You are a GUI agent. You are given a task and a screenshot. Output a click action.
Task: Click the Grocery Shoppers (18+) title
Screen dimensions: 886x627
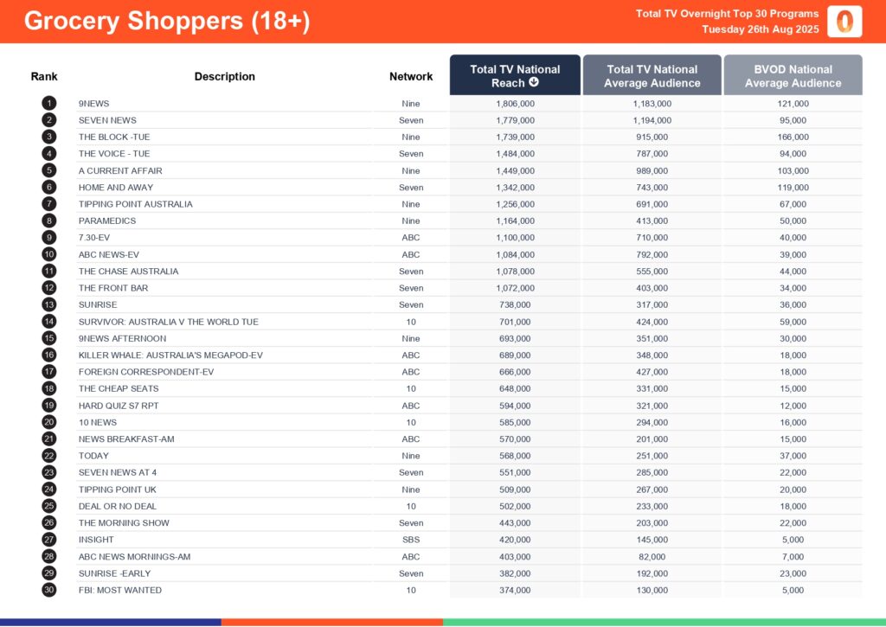coord(167,22)
